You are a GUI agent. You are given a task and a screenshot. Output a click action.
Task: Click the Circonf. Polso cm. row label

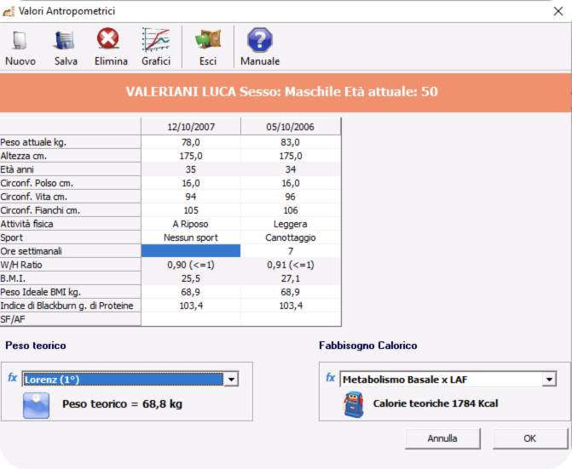(x=71, y=183)
